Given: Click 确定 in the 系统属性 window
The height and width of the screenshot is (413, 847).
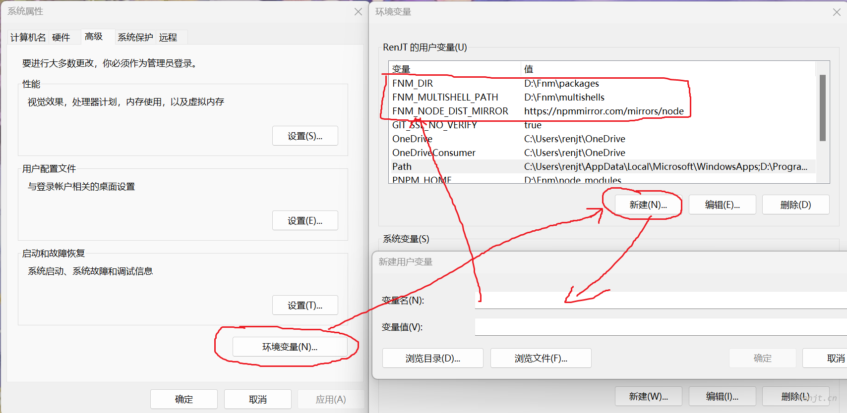Looking at the screenshot, I should pos(184,399).
